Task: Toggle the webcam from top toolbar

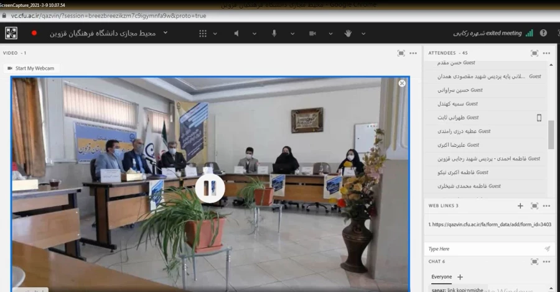Action: click(311, 33)
